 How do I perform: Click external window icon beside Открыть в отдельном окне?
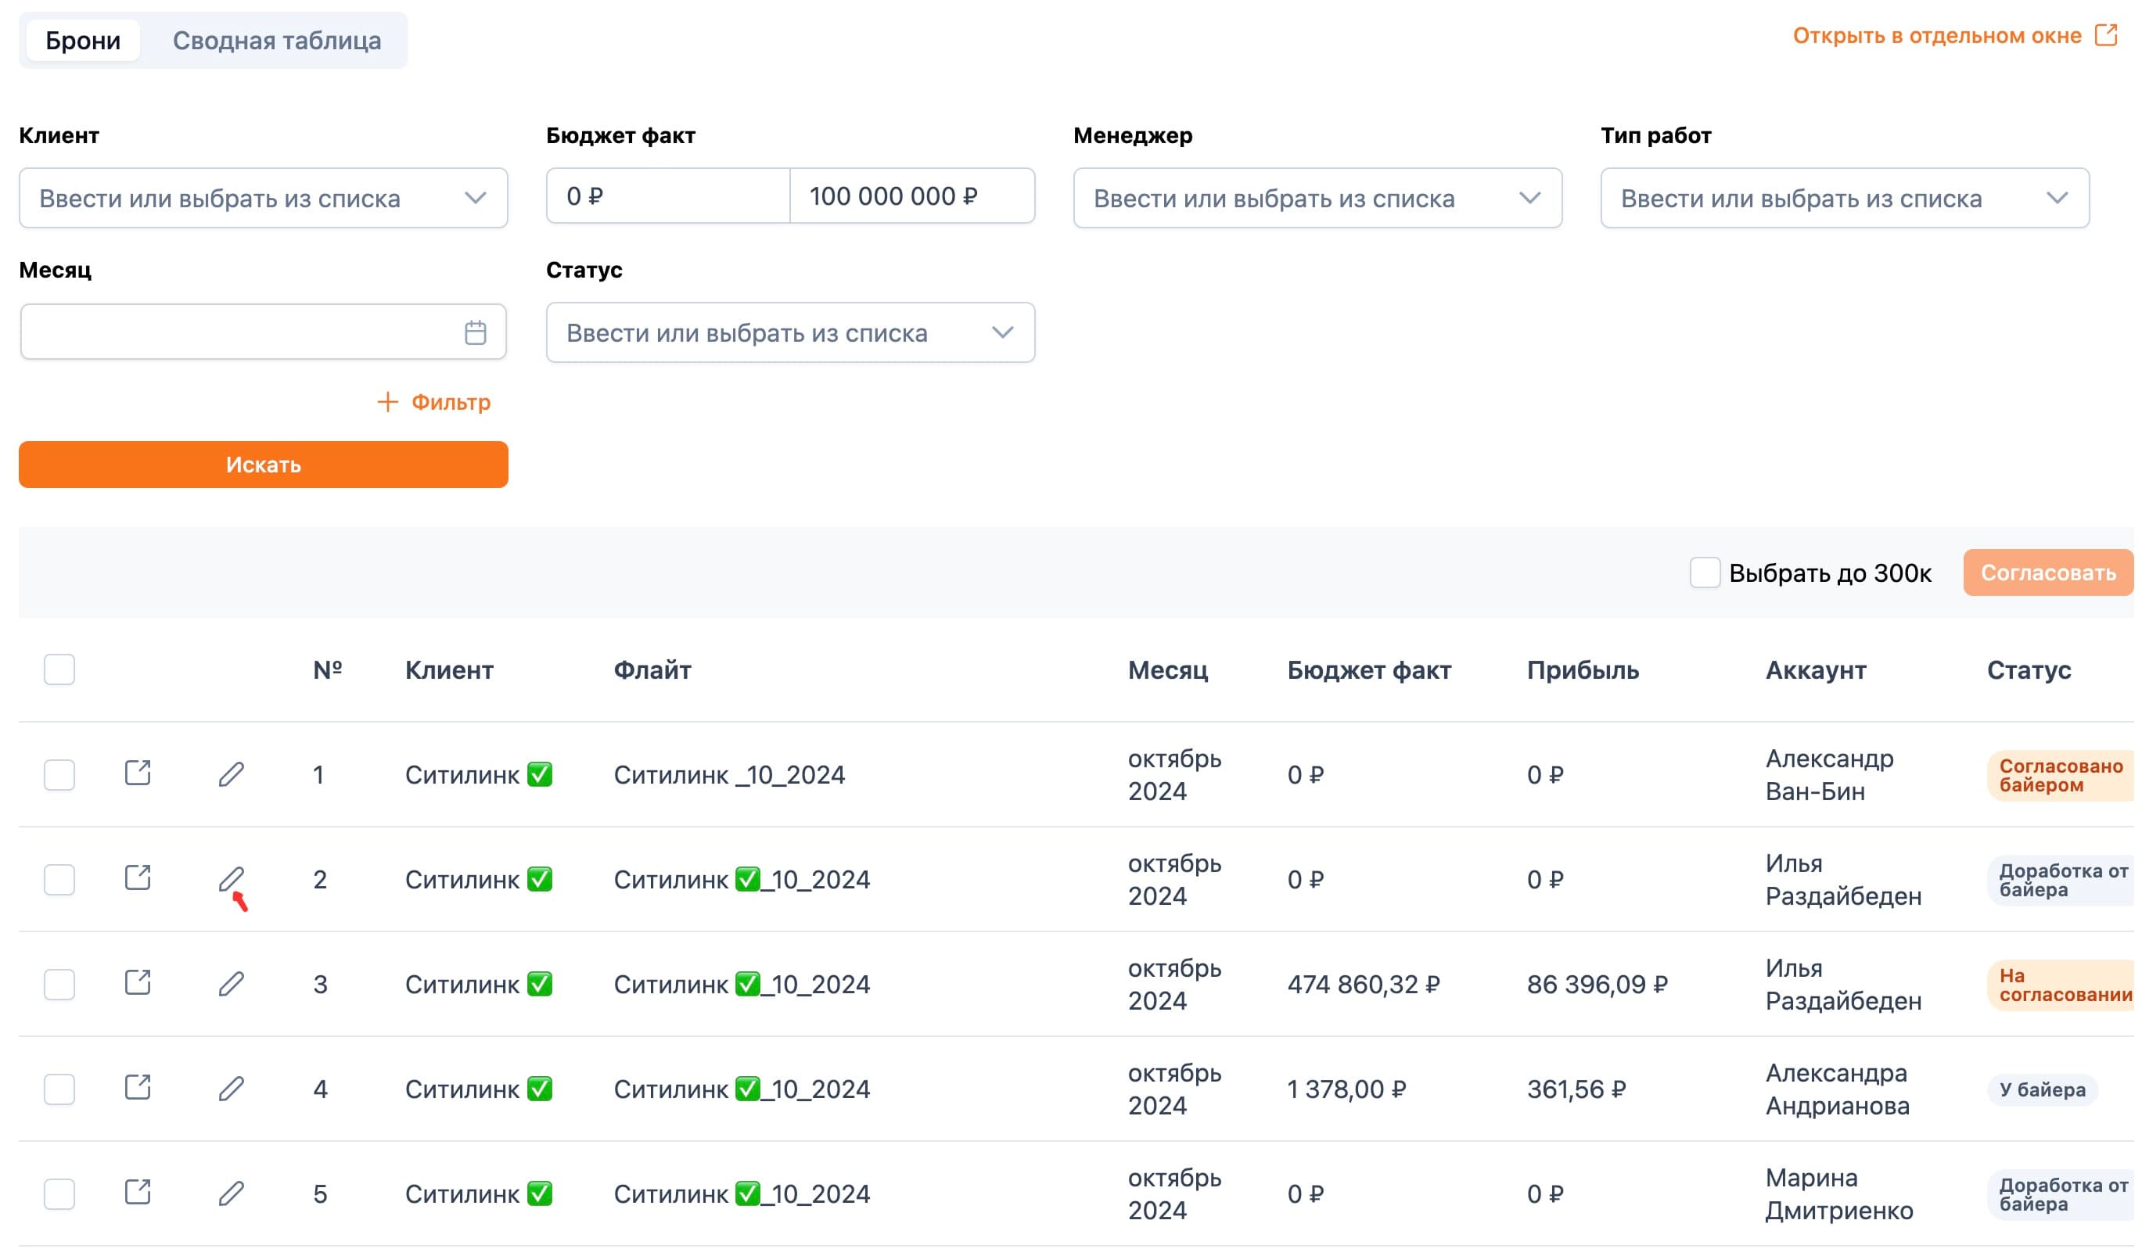point(2106,35)
